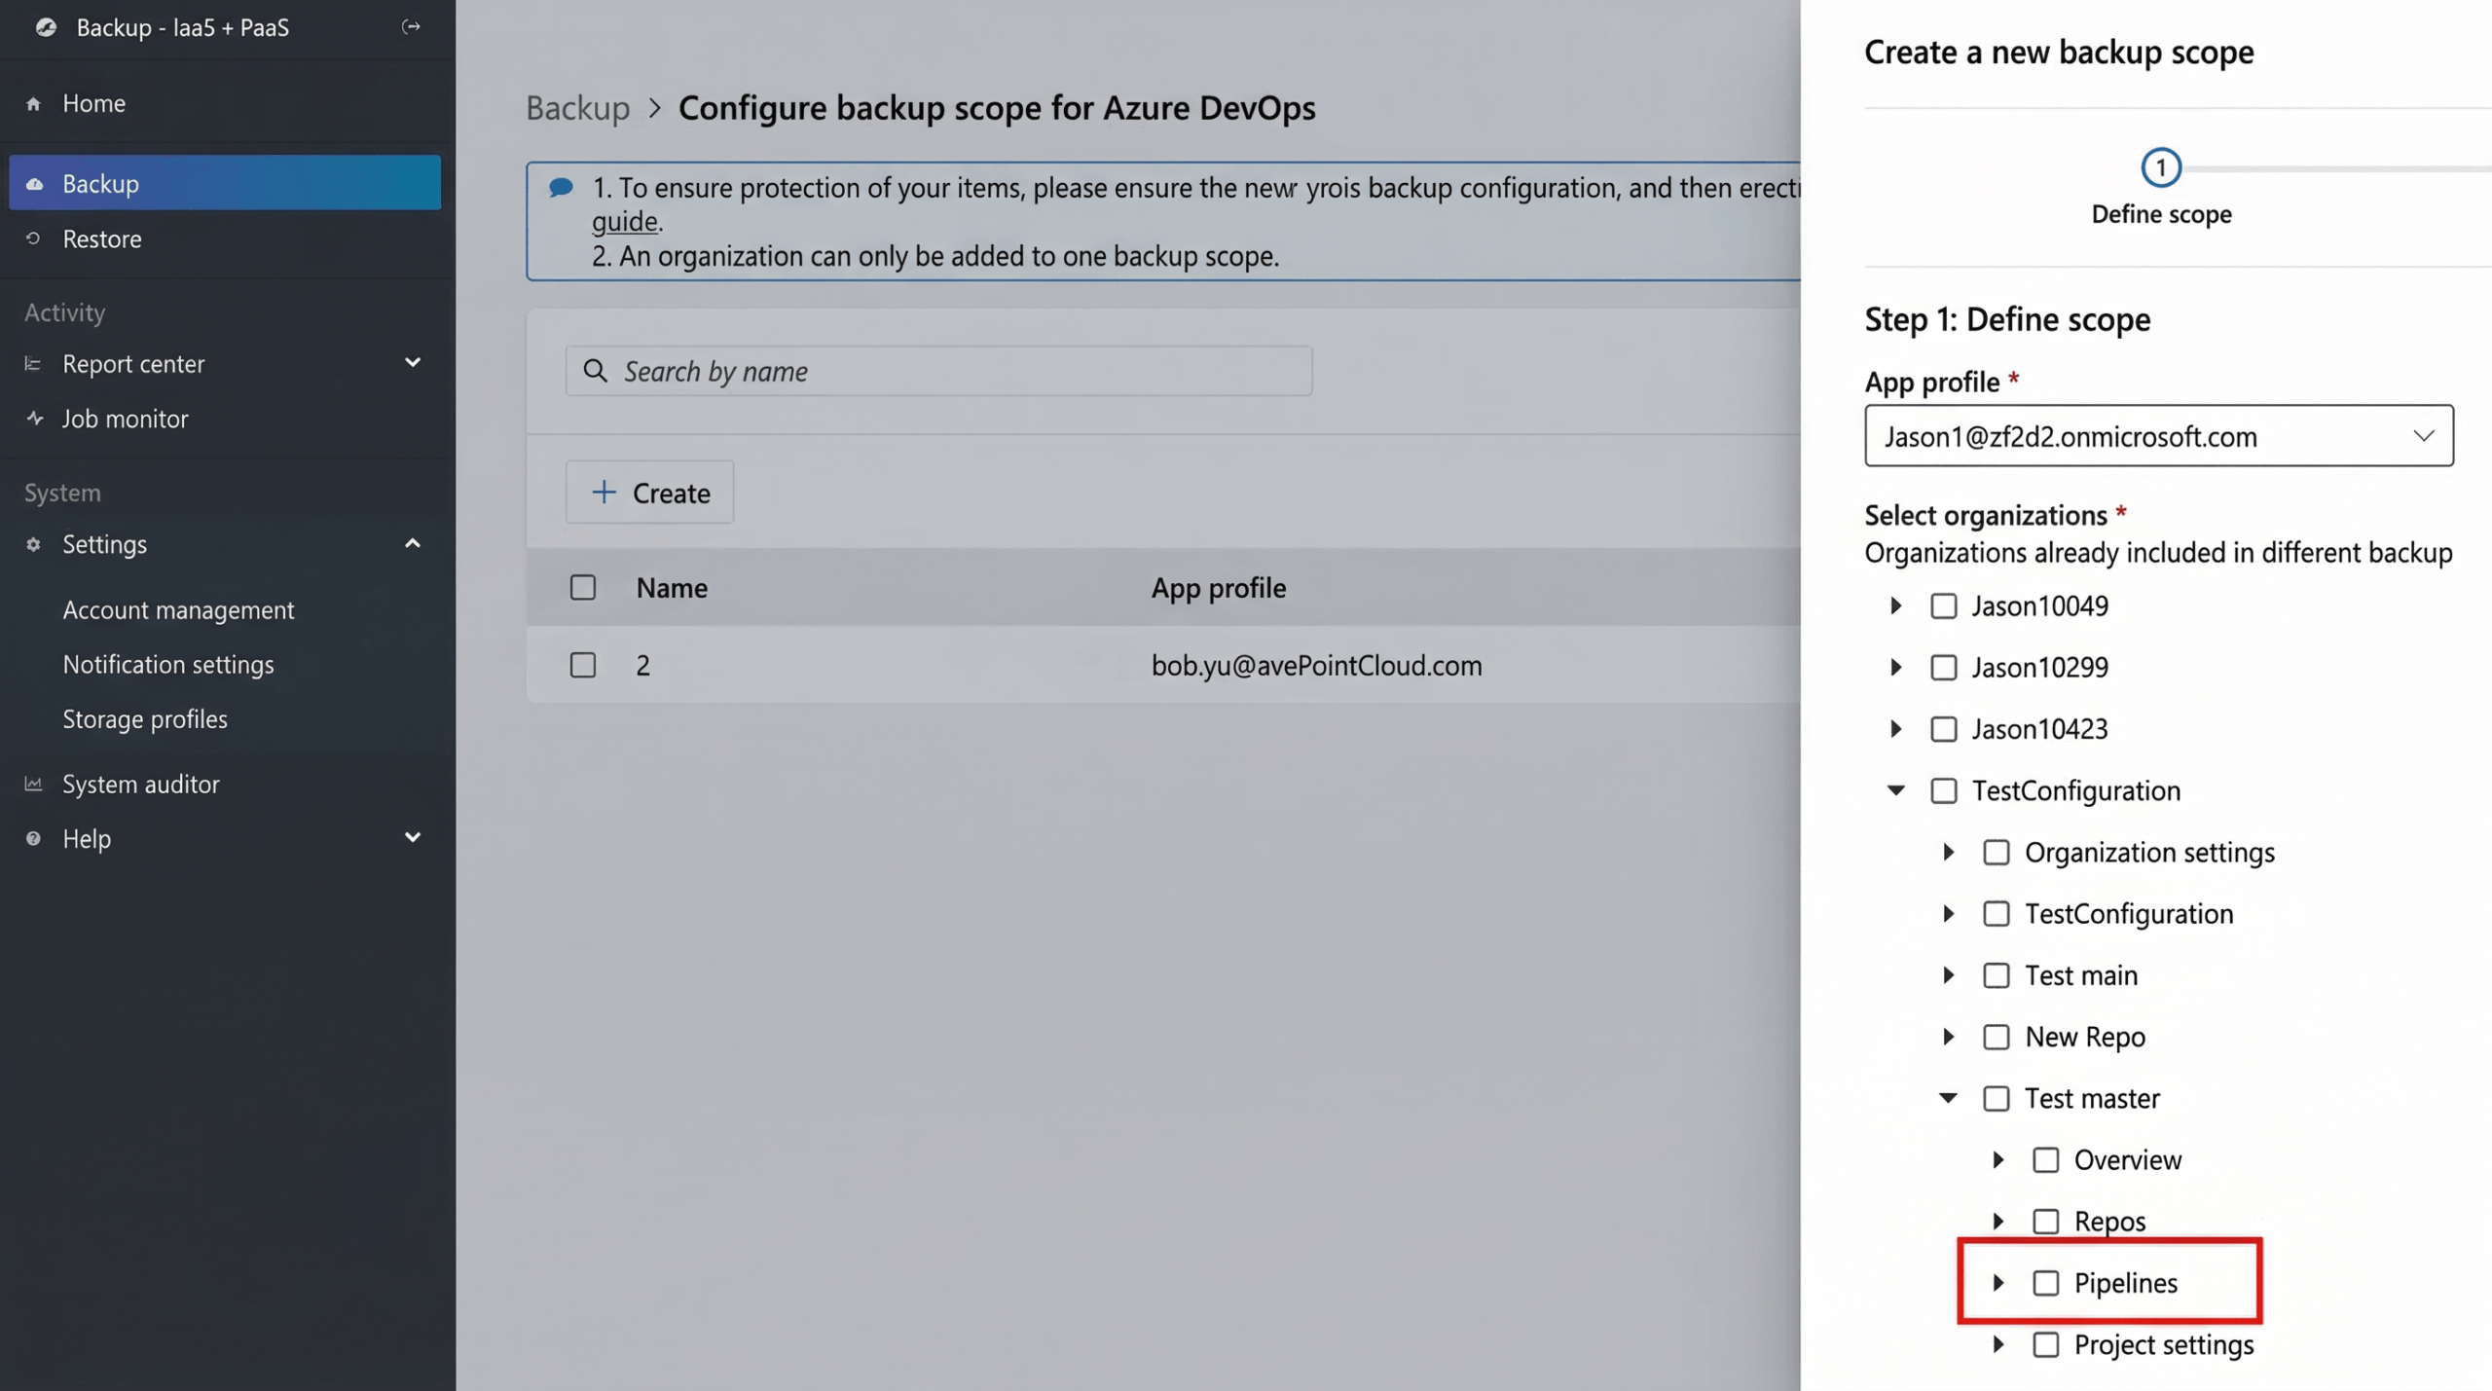The image size is (2492, 1391).
Task: Click the Backup cloud icon in the sidebar
Action: [35, 183]
